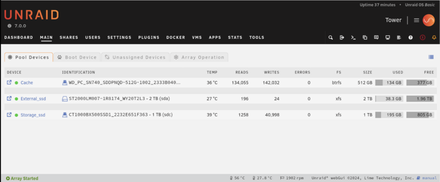Viewport: 440px width, 182px height.
Task: Open the system log icon
Action: point(399,37)
